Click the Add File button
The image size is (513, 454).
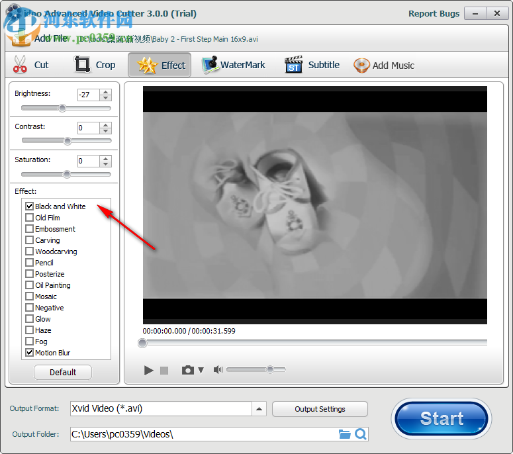coord(39,38)
